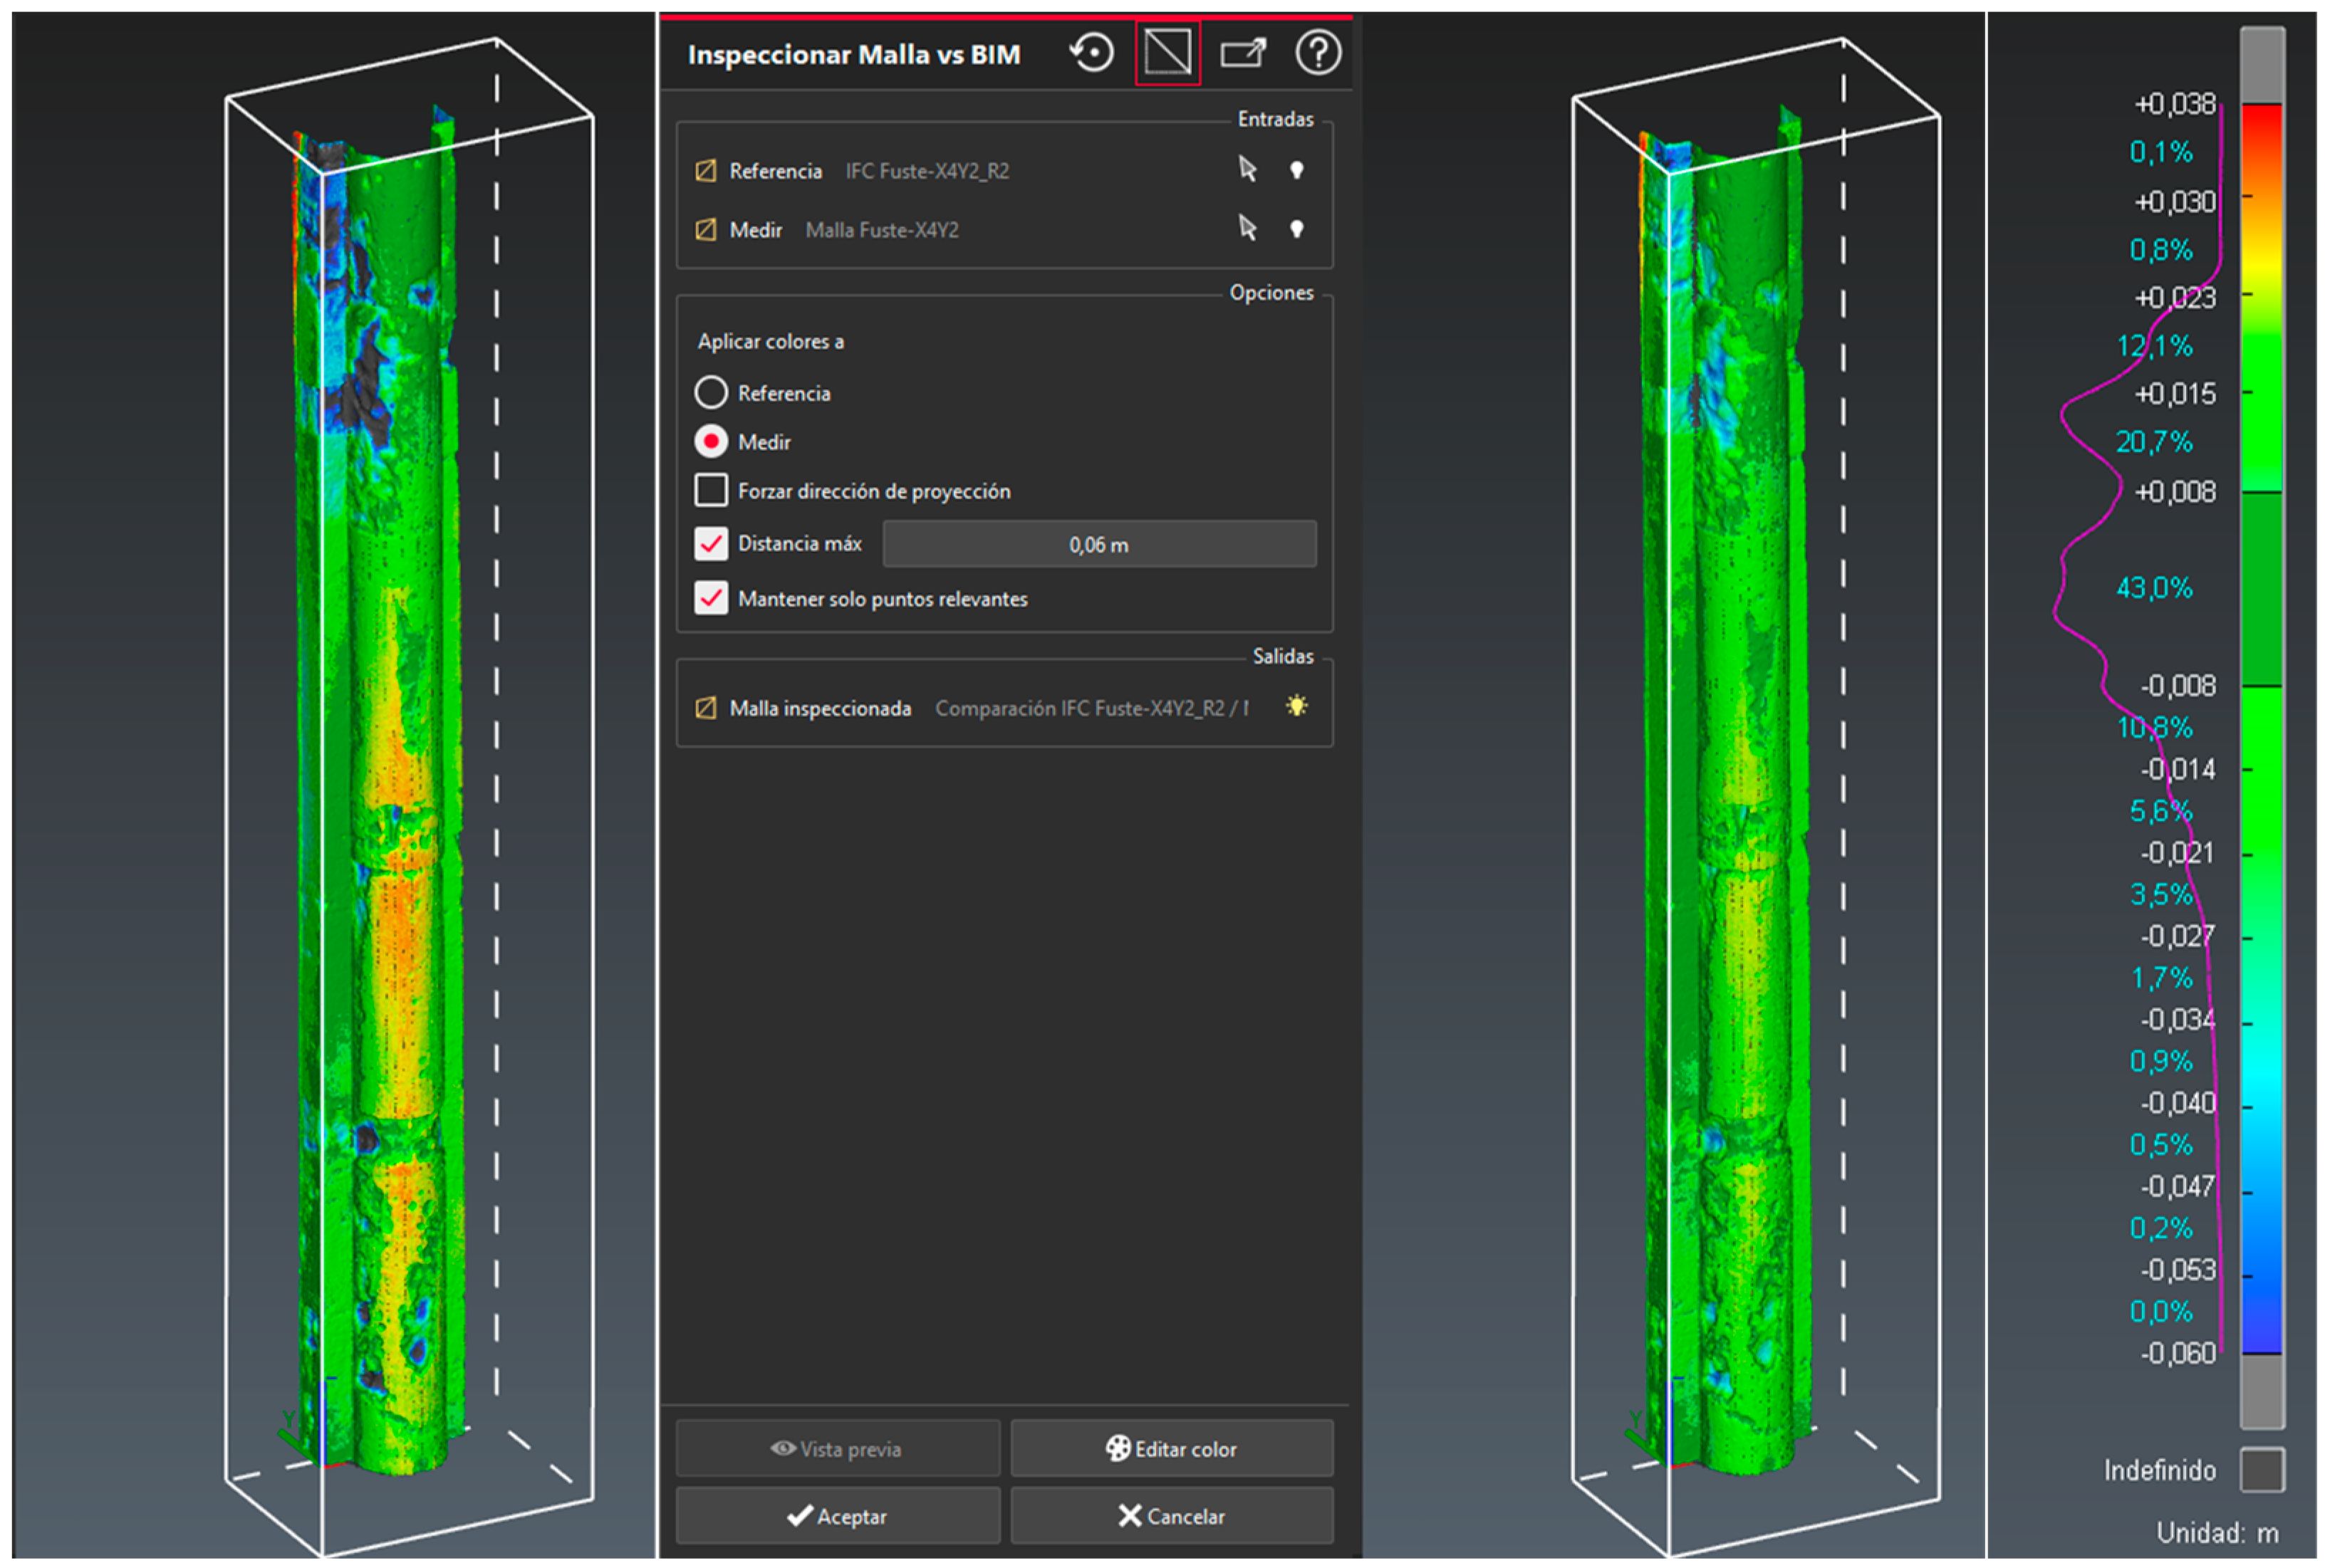Click the selection cursor icon for Referencia
The width and height of the screenshot is (2325, 1568).
1247,169
